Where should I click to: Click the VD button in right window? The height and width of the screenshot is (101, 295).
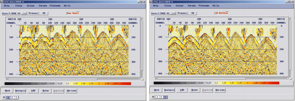193,13
